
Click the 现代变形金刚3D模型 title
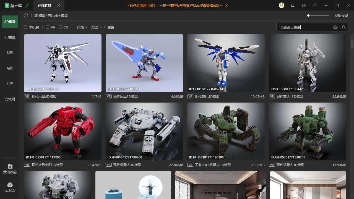[x=47, y=165]
